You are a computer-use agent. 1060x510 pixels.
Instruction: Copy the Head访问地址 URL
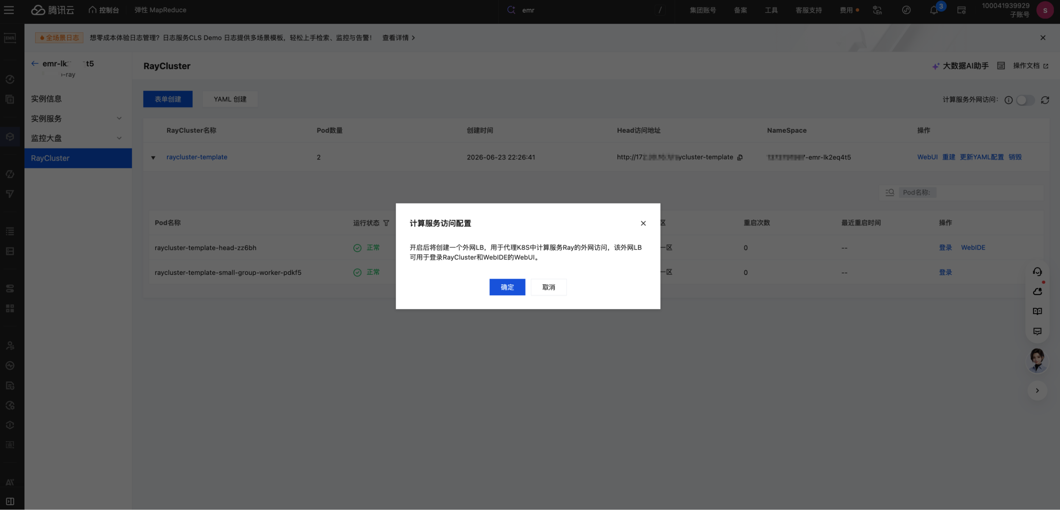click(x=740, y=157)
